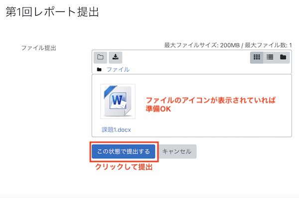Click the ファイル提出 field label
This screenshot has width=299, height=198.
(x=39, y=48)
